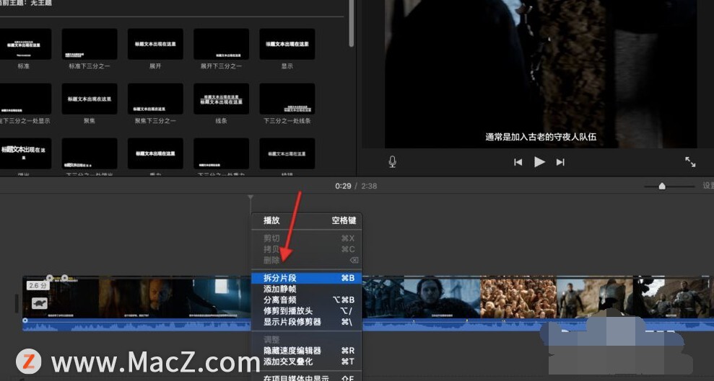Click the turtle slow-speed icon on the clip
Viewport: 714px width, 381px height.
(40, 303)
